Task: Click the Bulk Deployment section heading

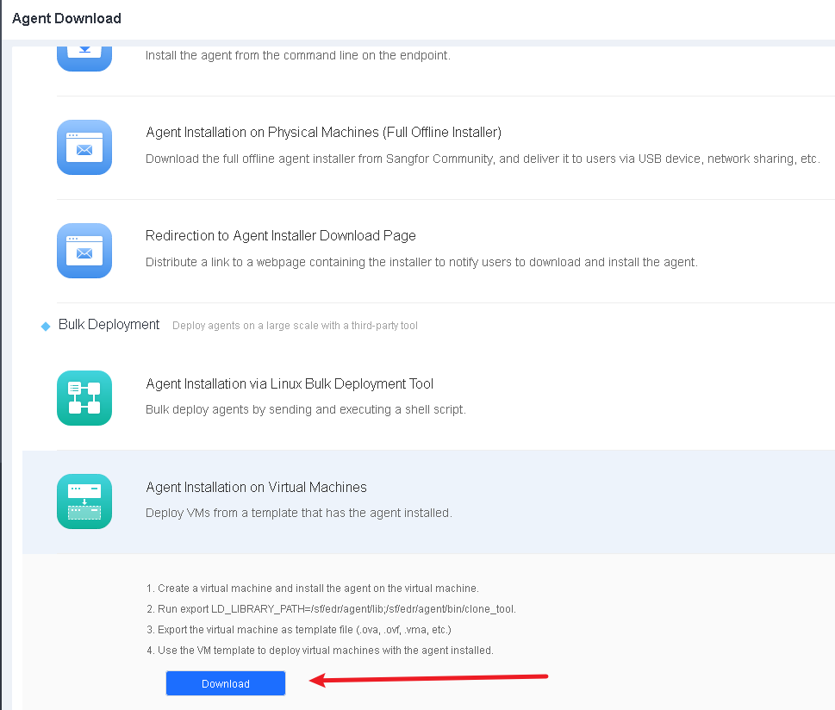Action: (109, 324)
